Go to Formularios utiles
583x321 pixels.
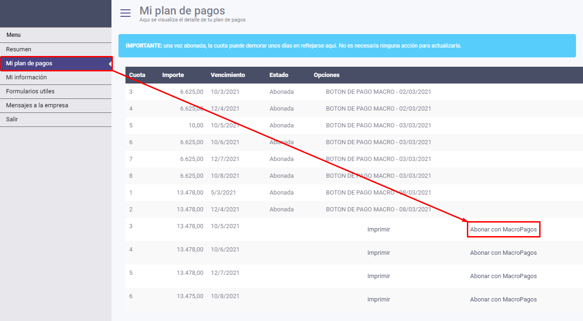coord(56,91)
